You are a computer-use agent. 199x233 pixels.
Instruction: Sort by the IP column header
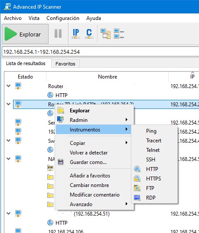tap(192, 77)
